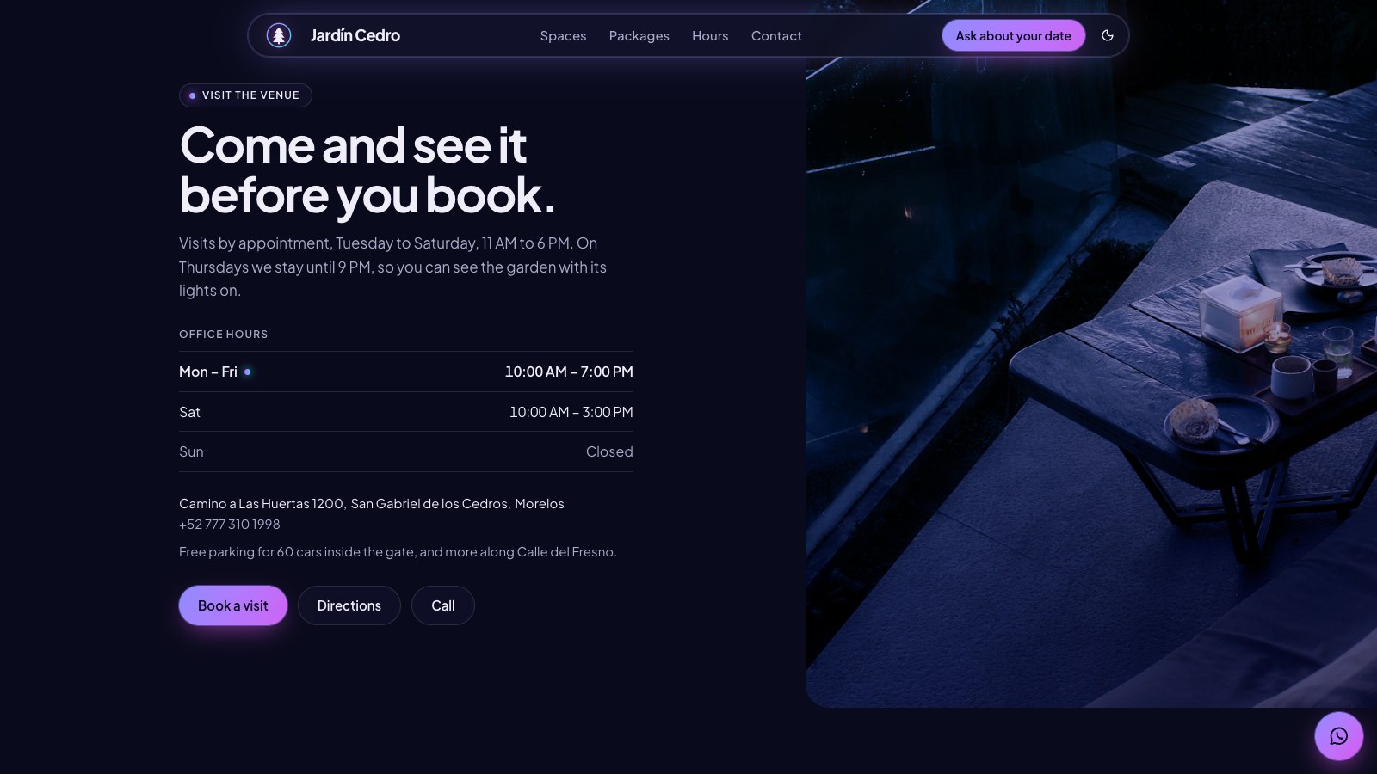Screen dimensions: 1377x774
Task: Click the Call button
Action: pos(442,605)
